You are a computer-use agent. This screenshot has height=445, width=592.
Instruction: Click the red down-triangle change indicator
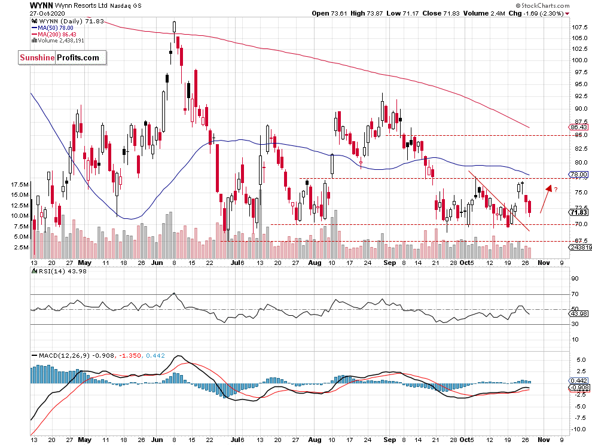pos(567,14)
